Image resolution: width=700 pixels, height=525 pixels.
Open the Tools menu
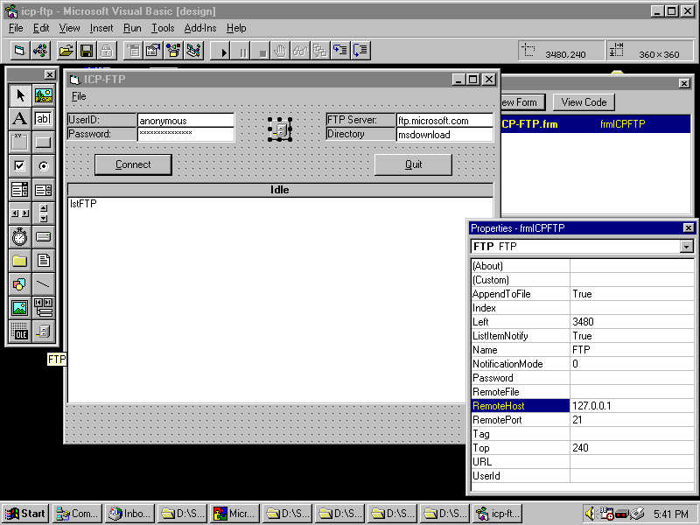click(162, 28)
